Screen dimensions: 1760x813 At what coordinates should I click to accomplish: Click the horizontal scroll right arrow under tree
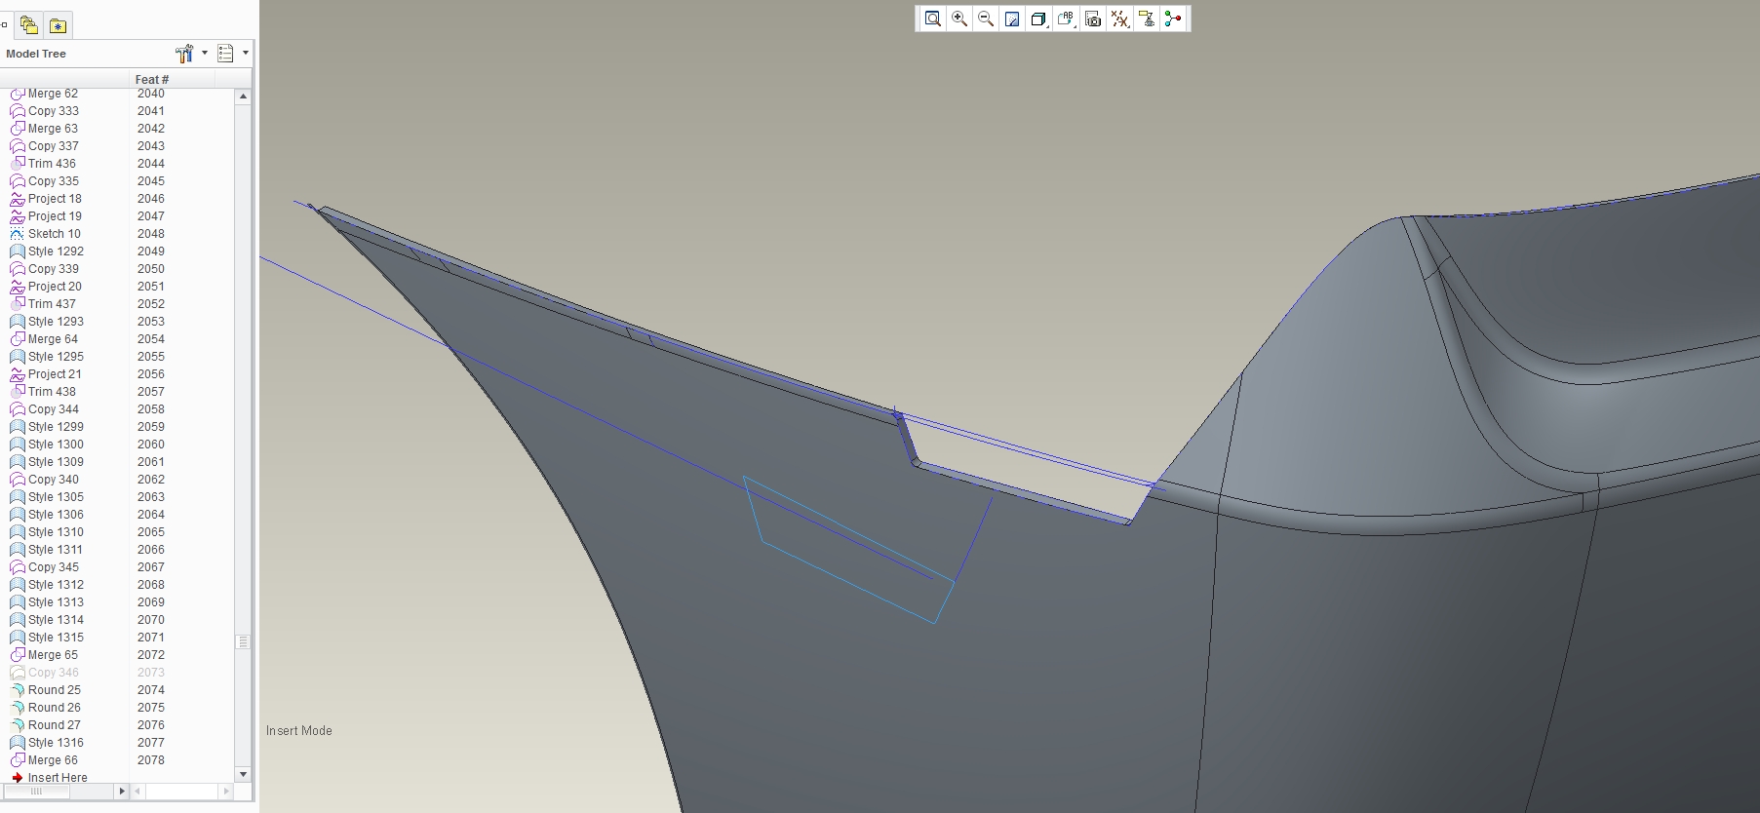pyautogui.click(x=122, y=791)
